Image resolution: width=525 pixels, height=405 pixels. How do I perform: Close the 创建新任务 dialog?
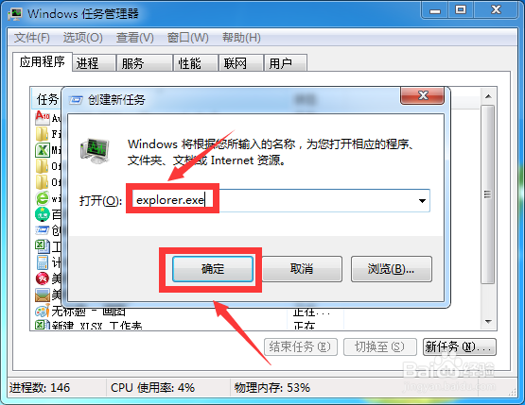pos(423,95)
